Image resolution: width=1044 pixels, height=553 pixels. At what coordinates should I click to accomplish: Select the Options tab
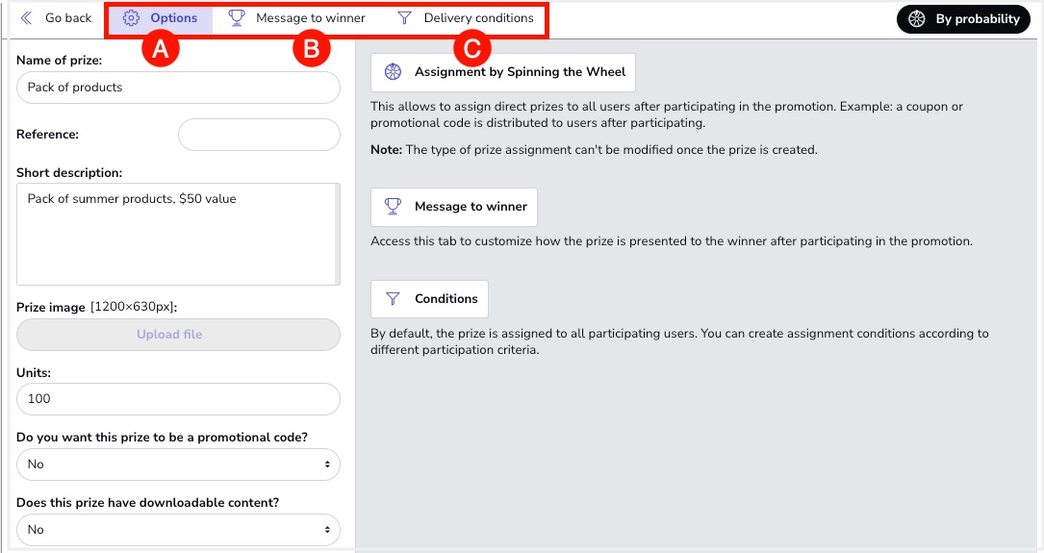(173, 18)
